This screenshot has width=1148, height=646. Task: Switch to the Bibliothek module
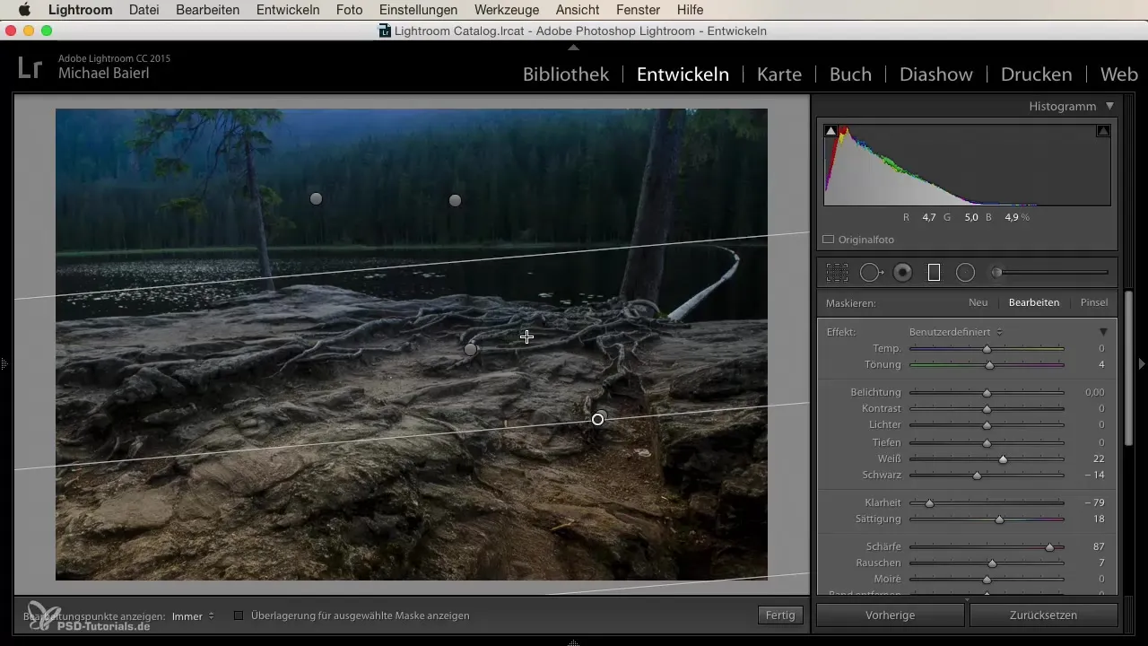(x=566, y=74)
